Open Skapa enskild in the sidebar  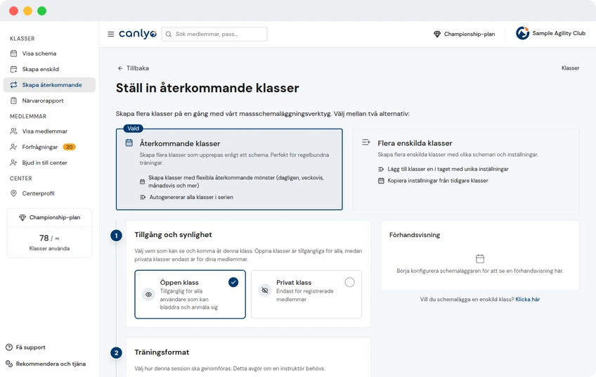[x=49, y=69]
